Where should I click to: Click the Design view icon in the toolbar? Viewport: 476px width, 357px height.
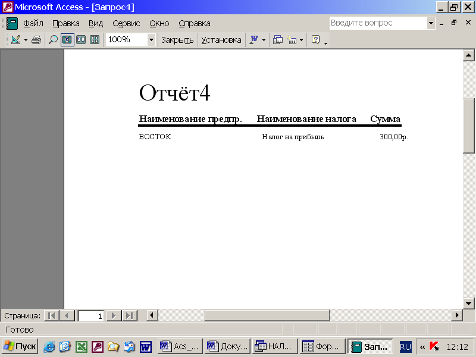click(16, 40)
